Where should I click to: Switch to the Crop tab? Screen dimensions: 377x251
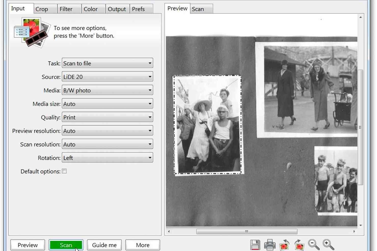(45, 9)
